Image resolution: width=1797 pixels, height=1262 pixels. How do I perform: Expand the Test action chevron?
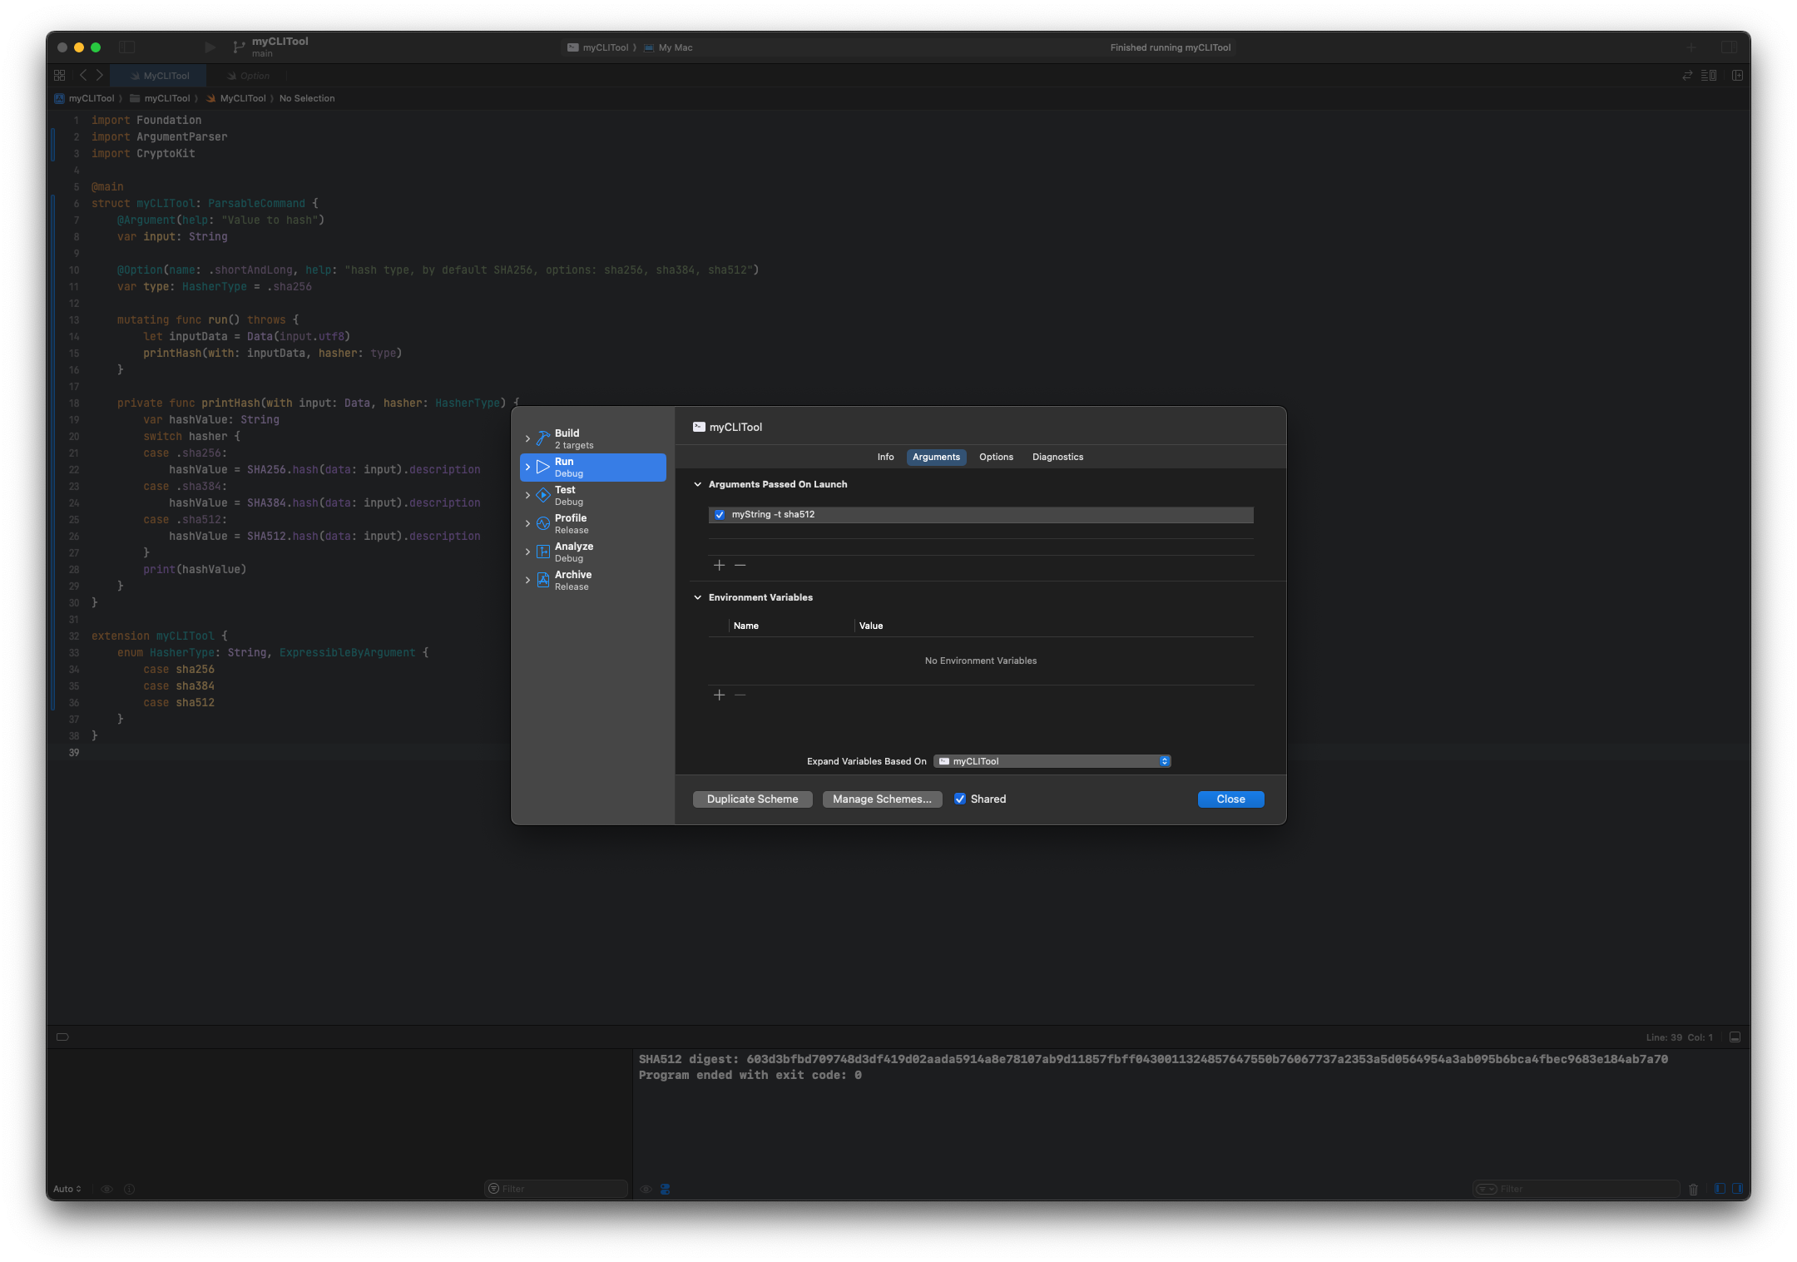(527, 495)
